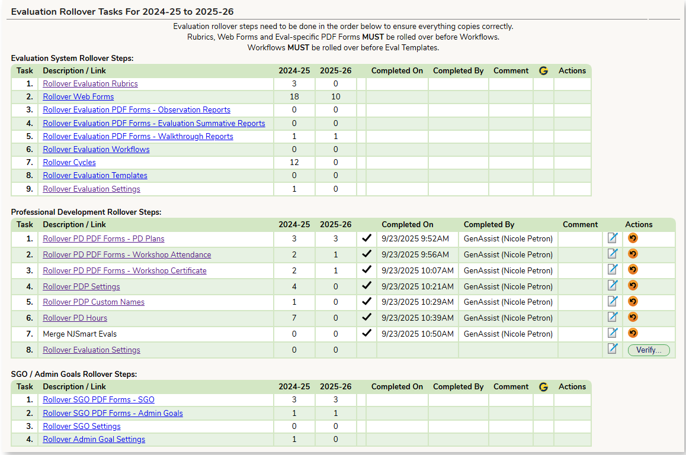Screen dimensions: 686x455
Task: Open Rollover Evaluation Settings in Evaluation System steps
Action: click(91, 189)
